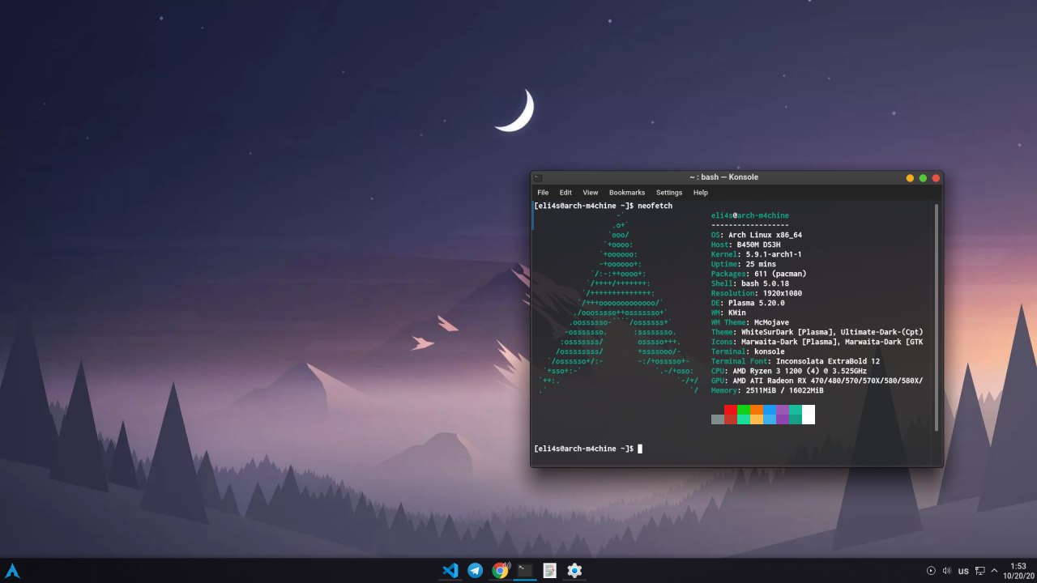Click the 'Packages: 611 (pacman)' line

pyautogui.click(x=759, y=274)
